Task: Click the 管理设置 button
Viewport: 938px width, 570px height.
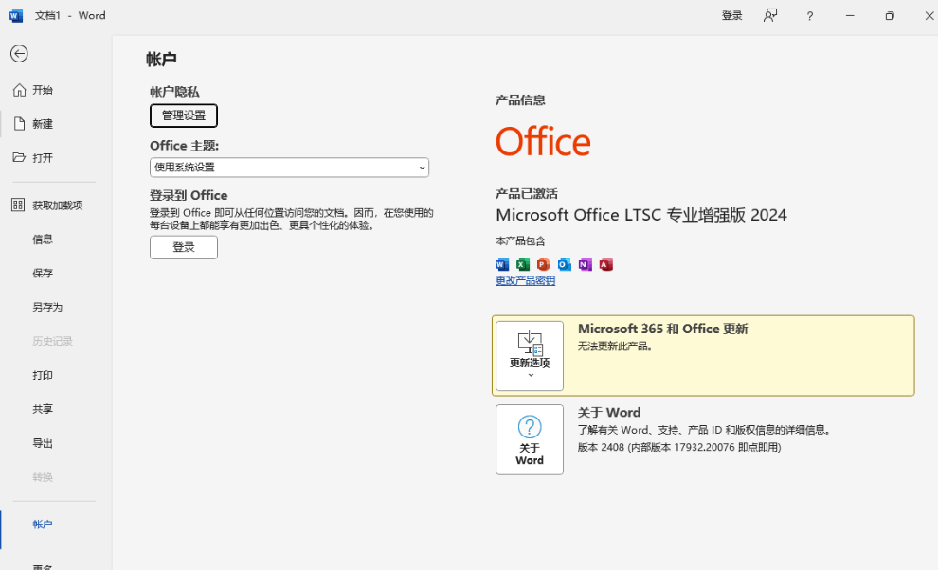Action: (184, 116)
